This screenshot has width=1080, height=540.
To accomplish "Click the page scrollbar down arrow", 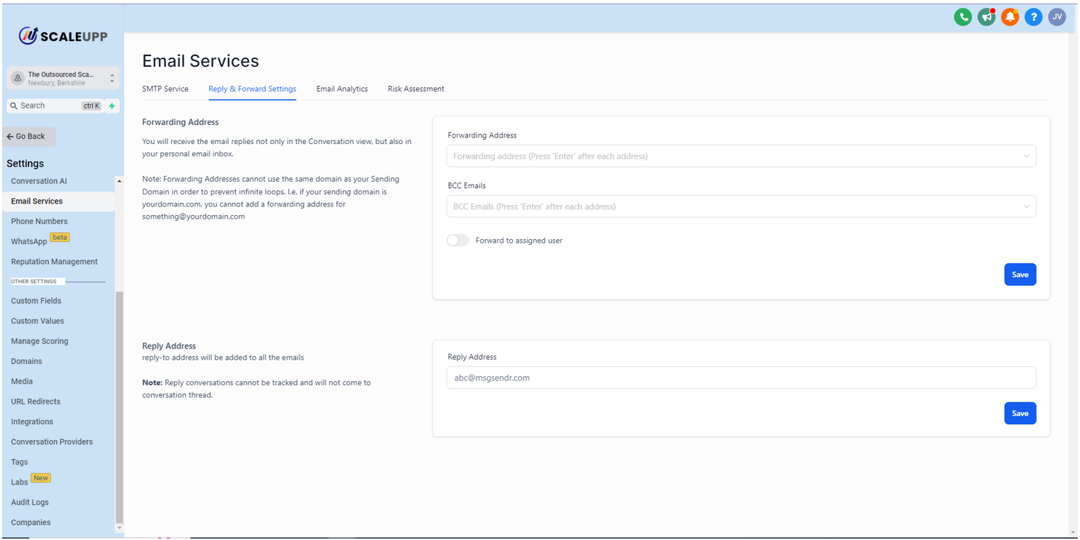I will point(1073,532).
